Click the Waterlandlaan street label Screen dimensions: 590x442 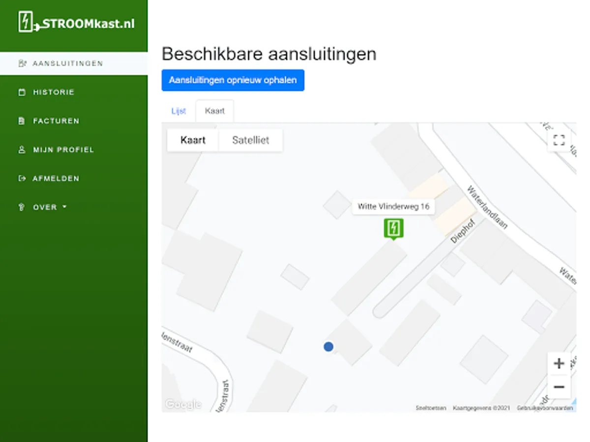487,207
